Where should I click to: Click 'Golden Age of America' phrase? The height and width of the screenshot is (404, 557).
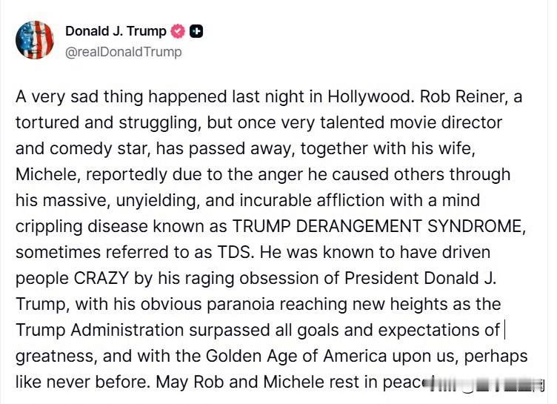pos(296,356)
